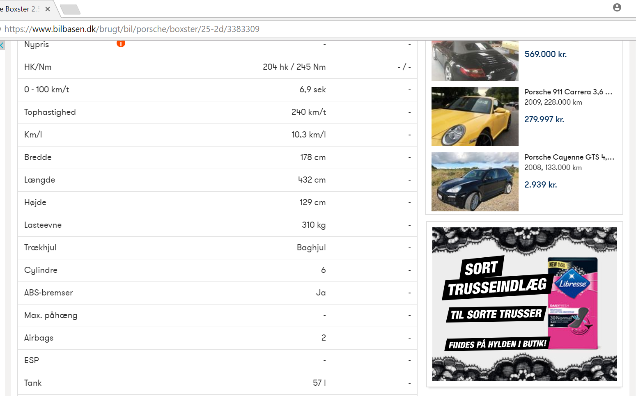636x396 pixels.
Task: Click the Libresse product package image in ad
Action: [573, 303]
